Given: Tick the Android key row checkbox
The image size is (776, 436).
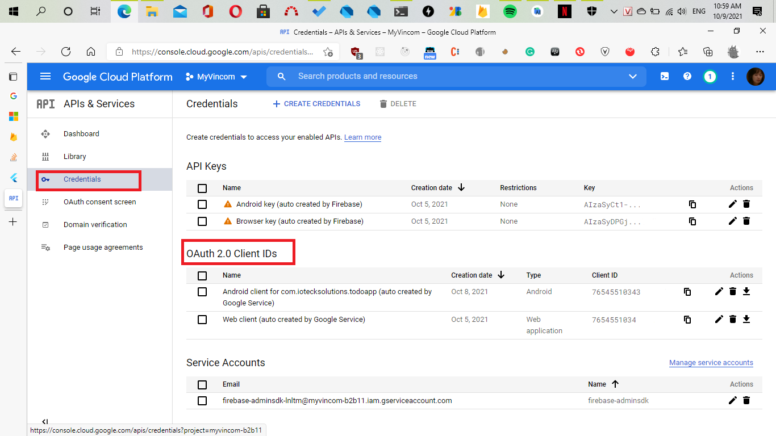Looking at the screenshot, I should tap(202, 204).
